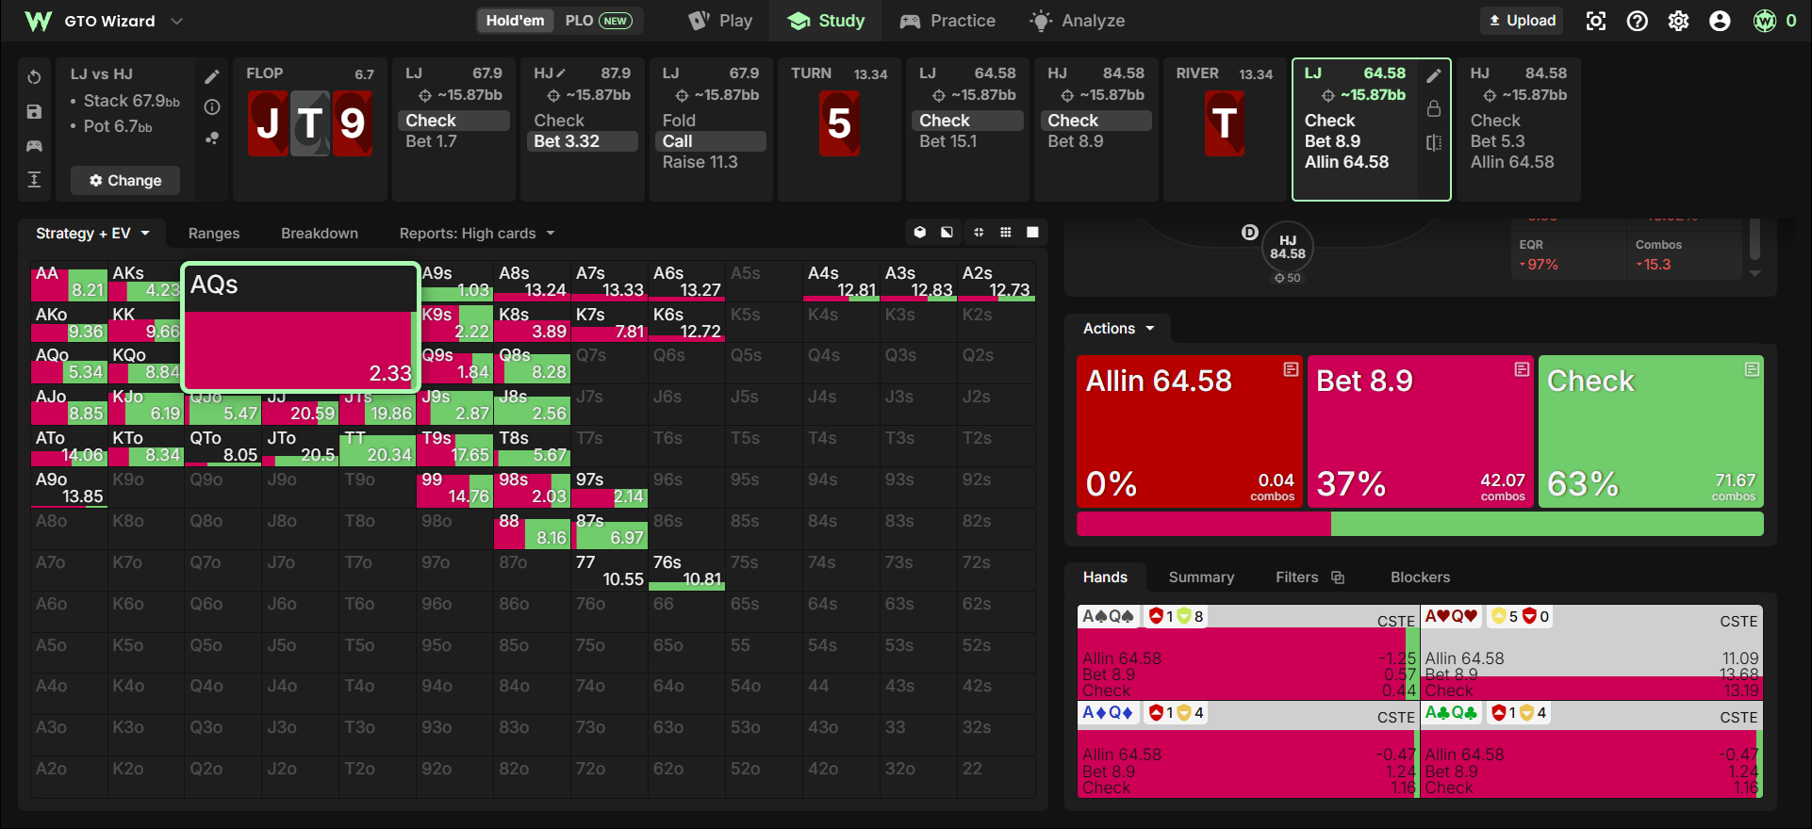Click the three-bubbles icon under info icon
This screenshot has width=1812, height=829.
[212, 138]
